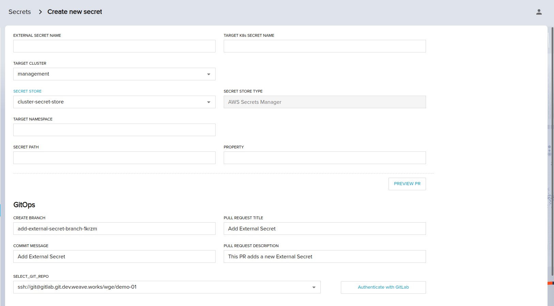Focus the Secret Path field
Viewport: 554px width, 306px height.
pos(114,158)
